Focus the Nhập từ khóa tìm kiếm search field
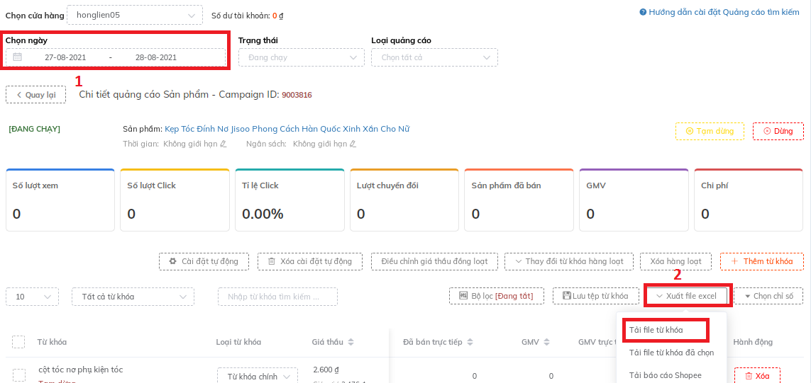 pyautogui.click(x=278, y=297)
